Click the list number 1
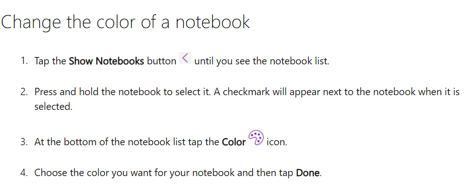The image size is (469, 188). pyautogui.click(x=24, y=61)
